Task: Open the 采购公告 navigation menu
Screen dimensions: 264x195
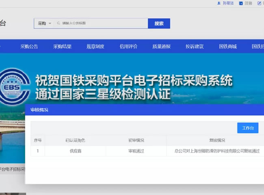Action: (29, 46)
